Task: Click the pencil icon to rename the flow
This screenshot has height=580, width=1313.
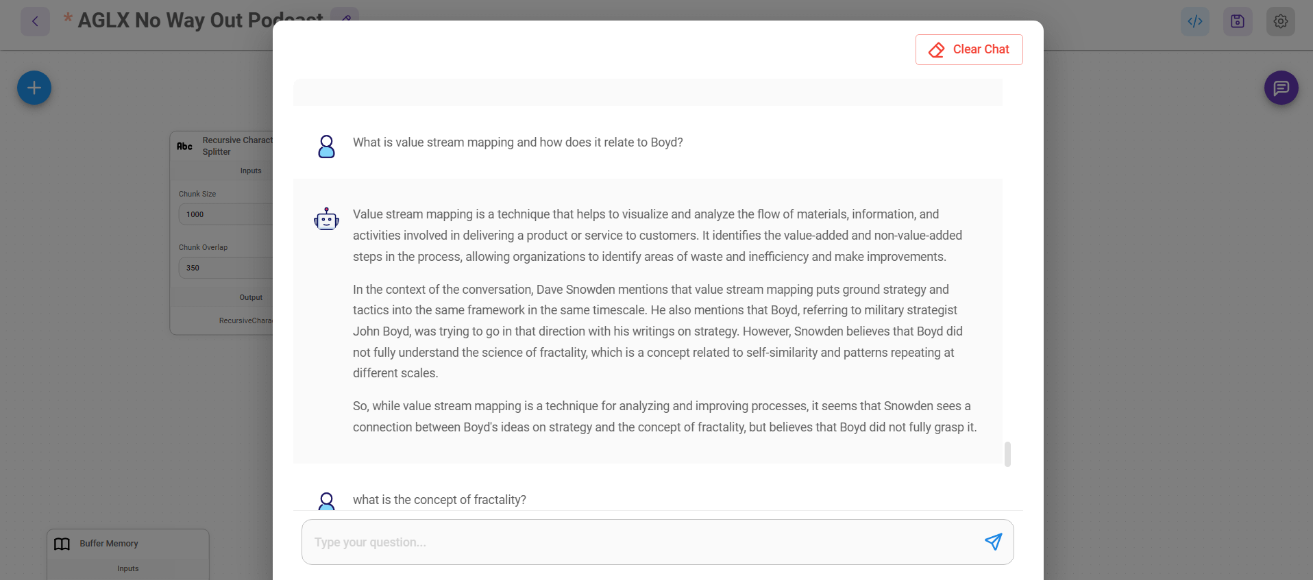Action: tap(346, 15)
